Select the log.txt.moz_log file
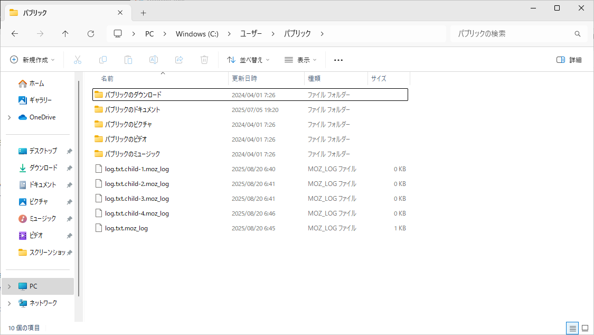The image size is (594, 335). (x=126, y=228)
